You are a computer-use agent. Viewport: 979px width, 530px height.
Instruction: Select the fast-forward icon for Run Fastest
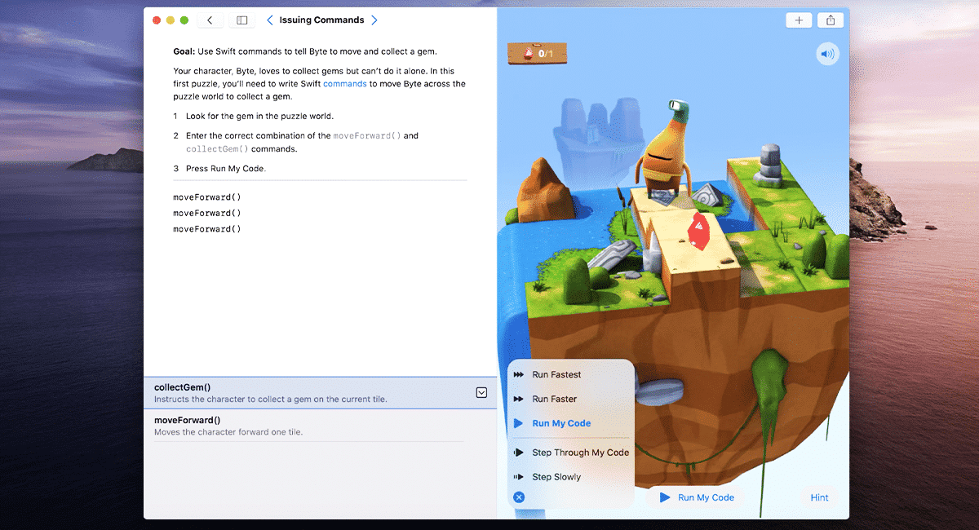(x=519, y=374)
